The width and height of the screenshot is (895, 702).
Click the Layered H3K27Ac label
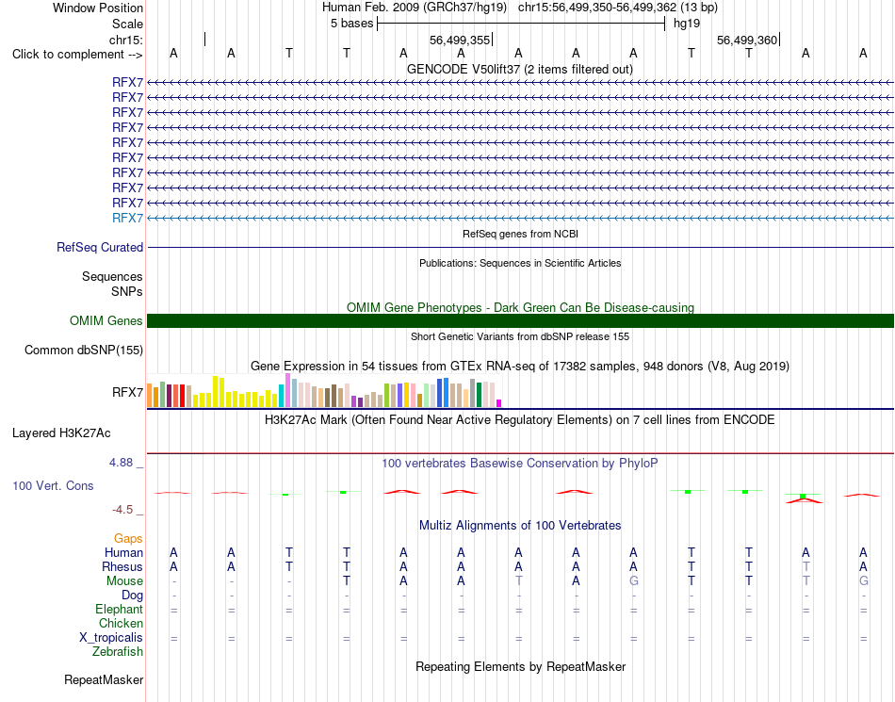[61, 433]
